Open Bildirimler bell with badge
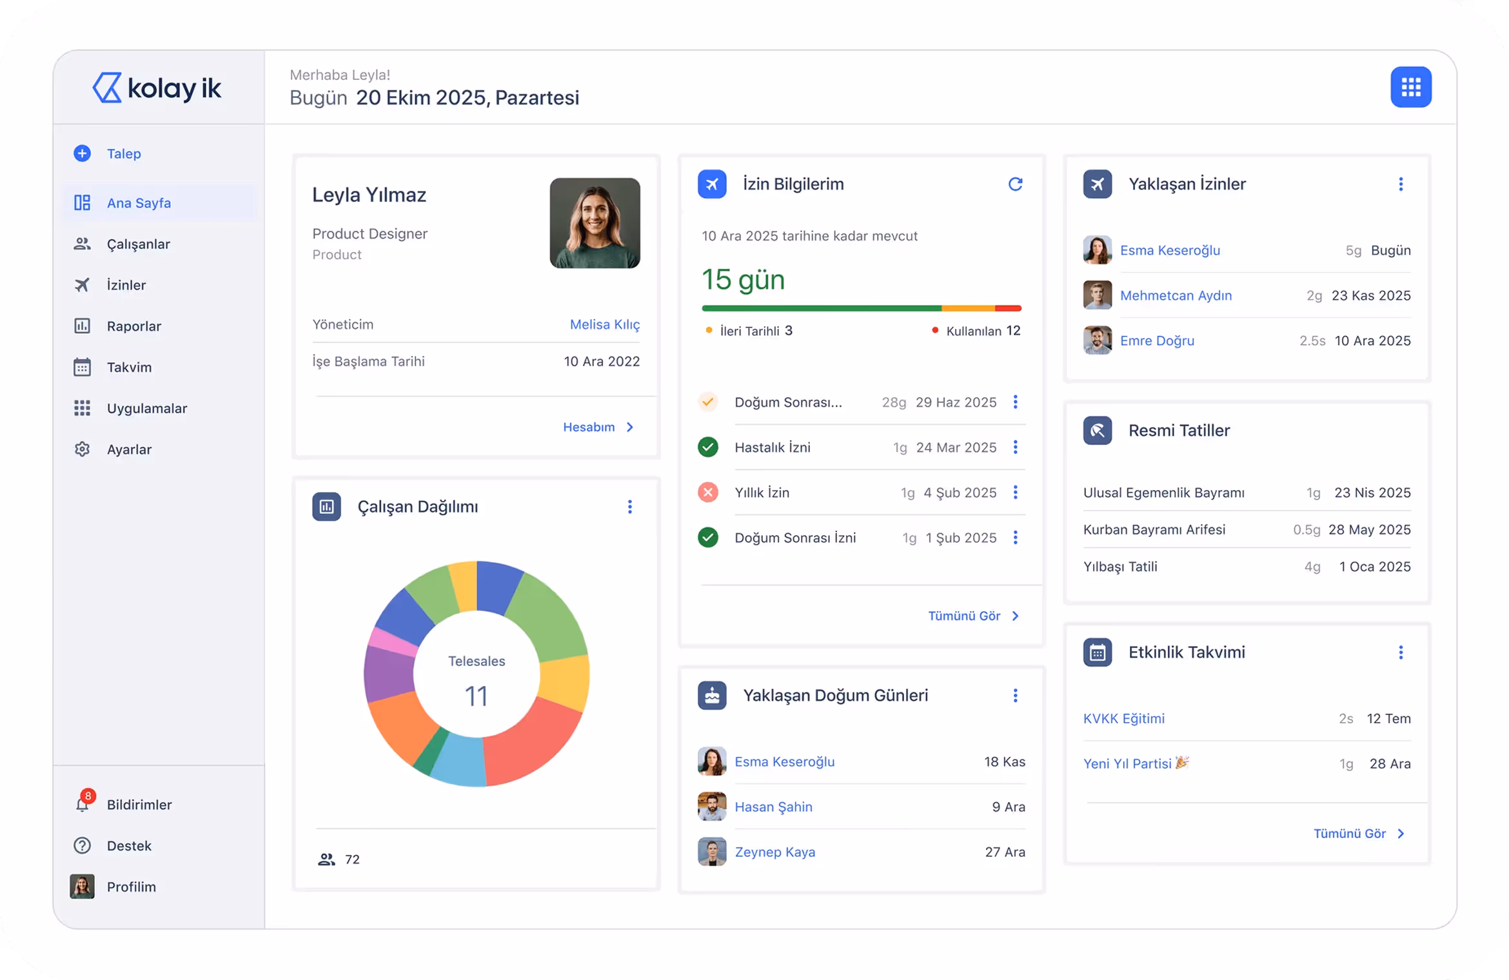 [83, 803]
